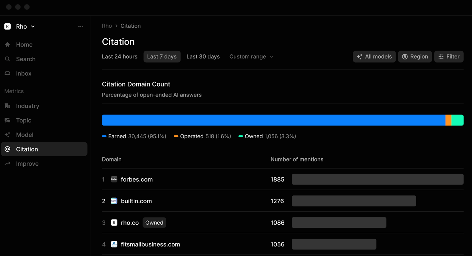Open the All models selector
Viewport: 472px width, 256px height.
coord(374,57)
